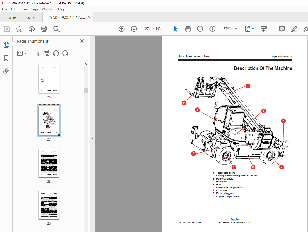Switch to the Tools tab
The width and height of the screenshot is (308, 232).
click(x=29, y=17)
